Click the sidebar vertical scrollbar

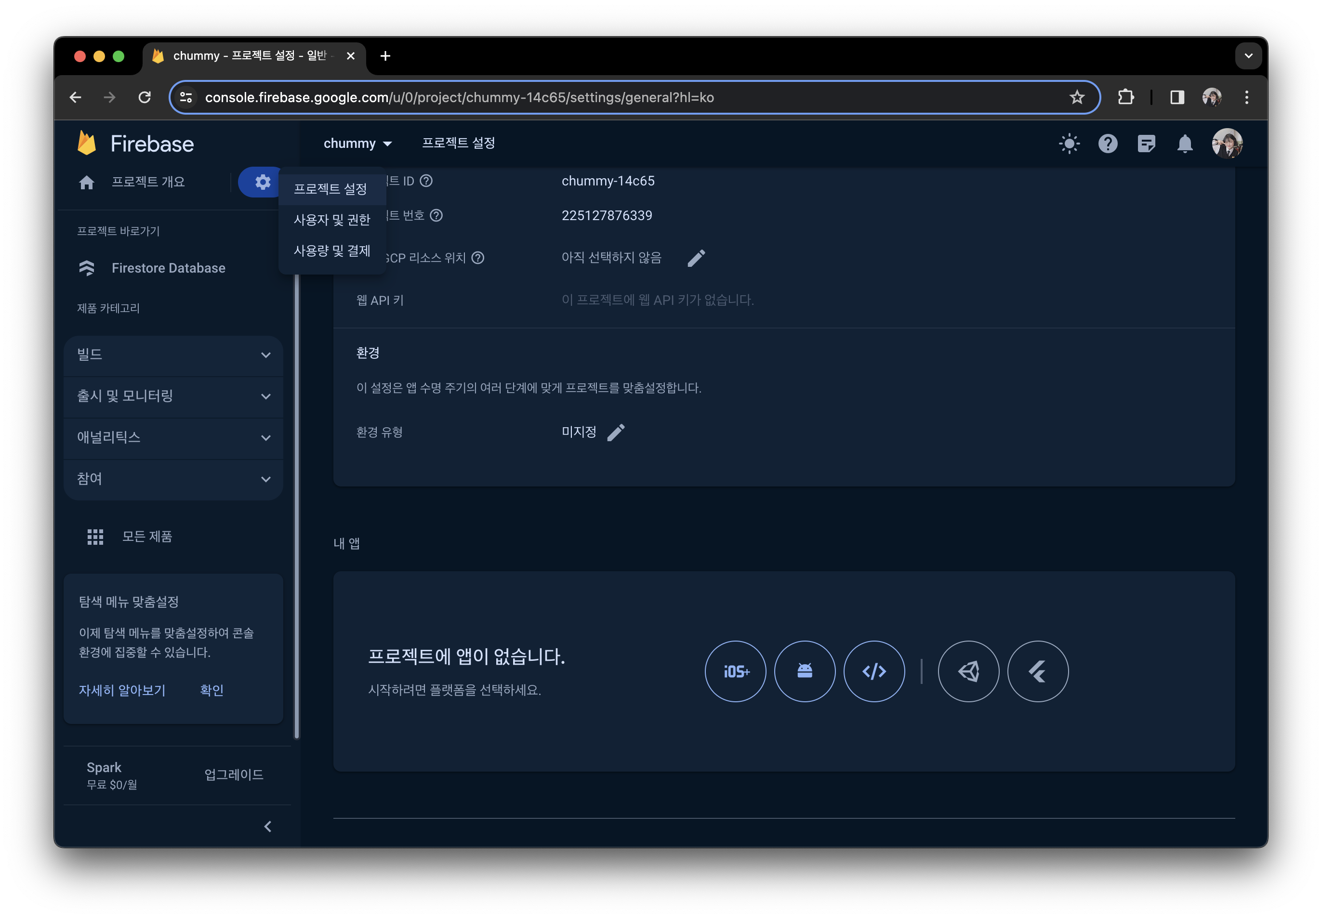coord(297,507)
